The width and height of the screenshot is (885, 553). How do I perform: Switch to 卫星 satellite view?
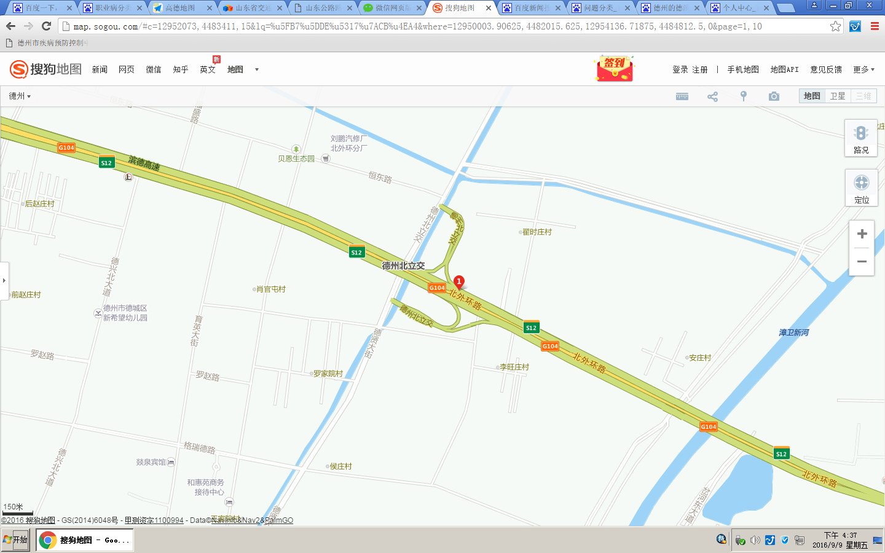[837, 96]
